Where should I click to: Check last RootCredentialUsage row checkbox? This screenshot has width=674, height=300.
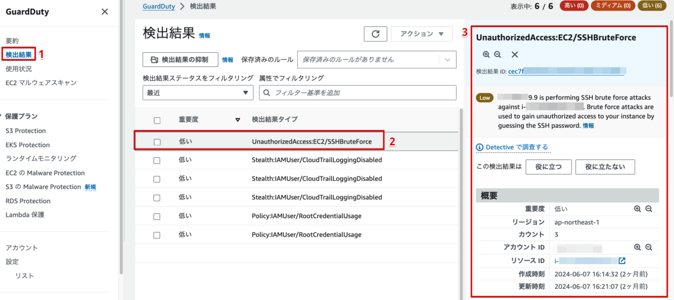(x=157, y=234)
